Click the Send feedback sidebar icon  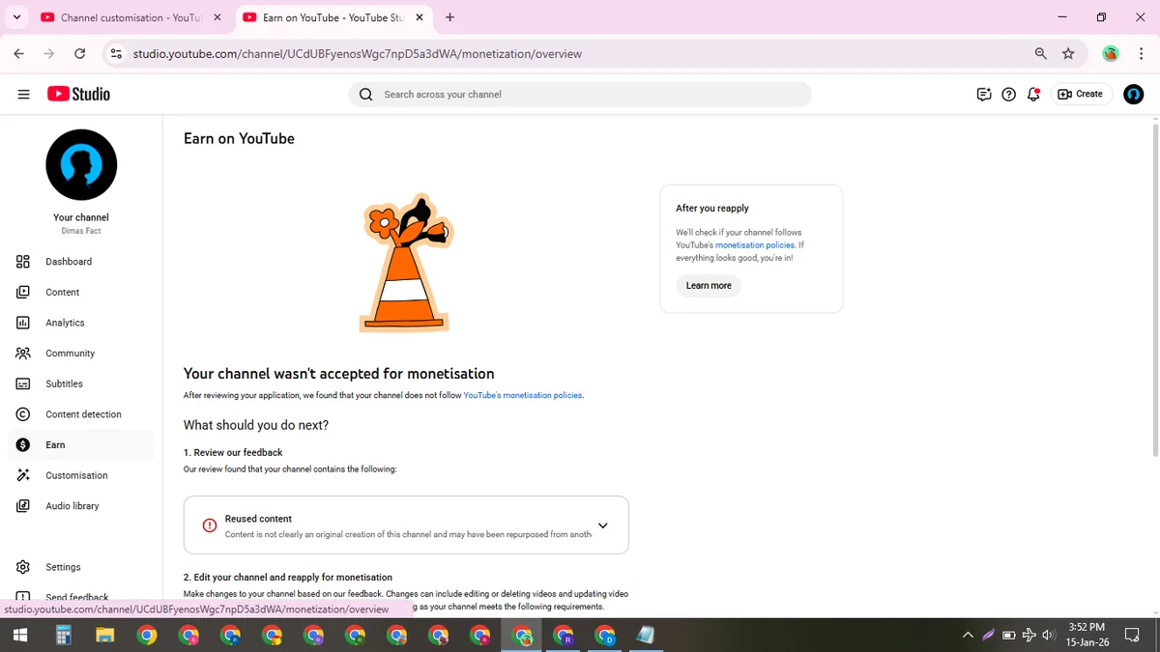pyautogui.click(x=23, y=597)
